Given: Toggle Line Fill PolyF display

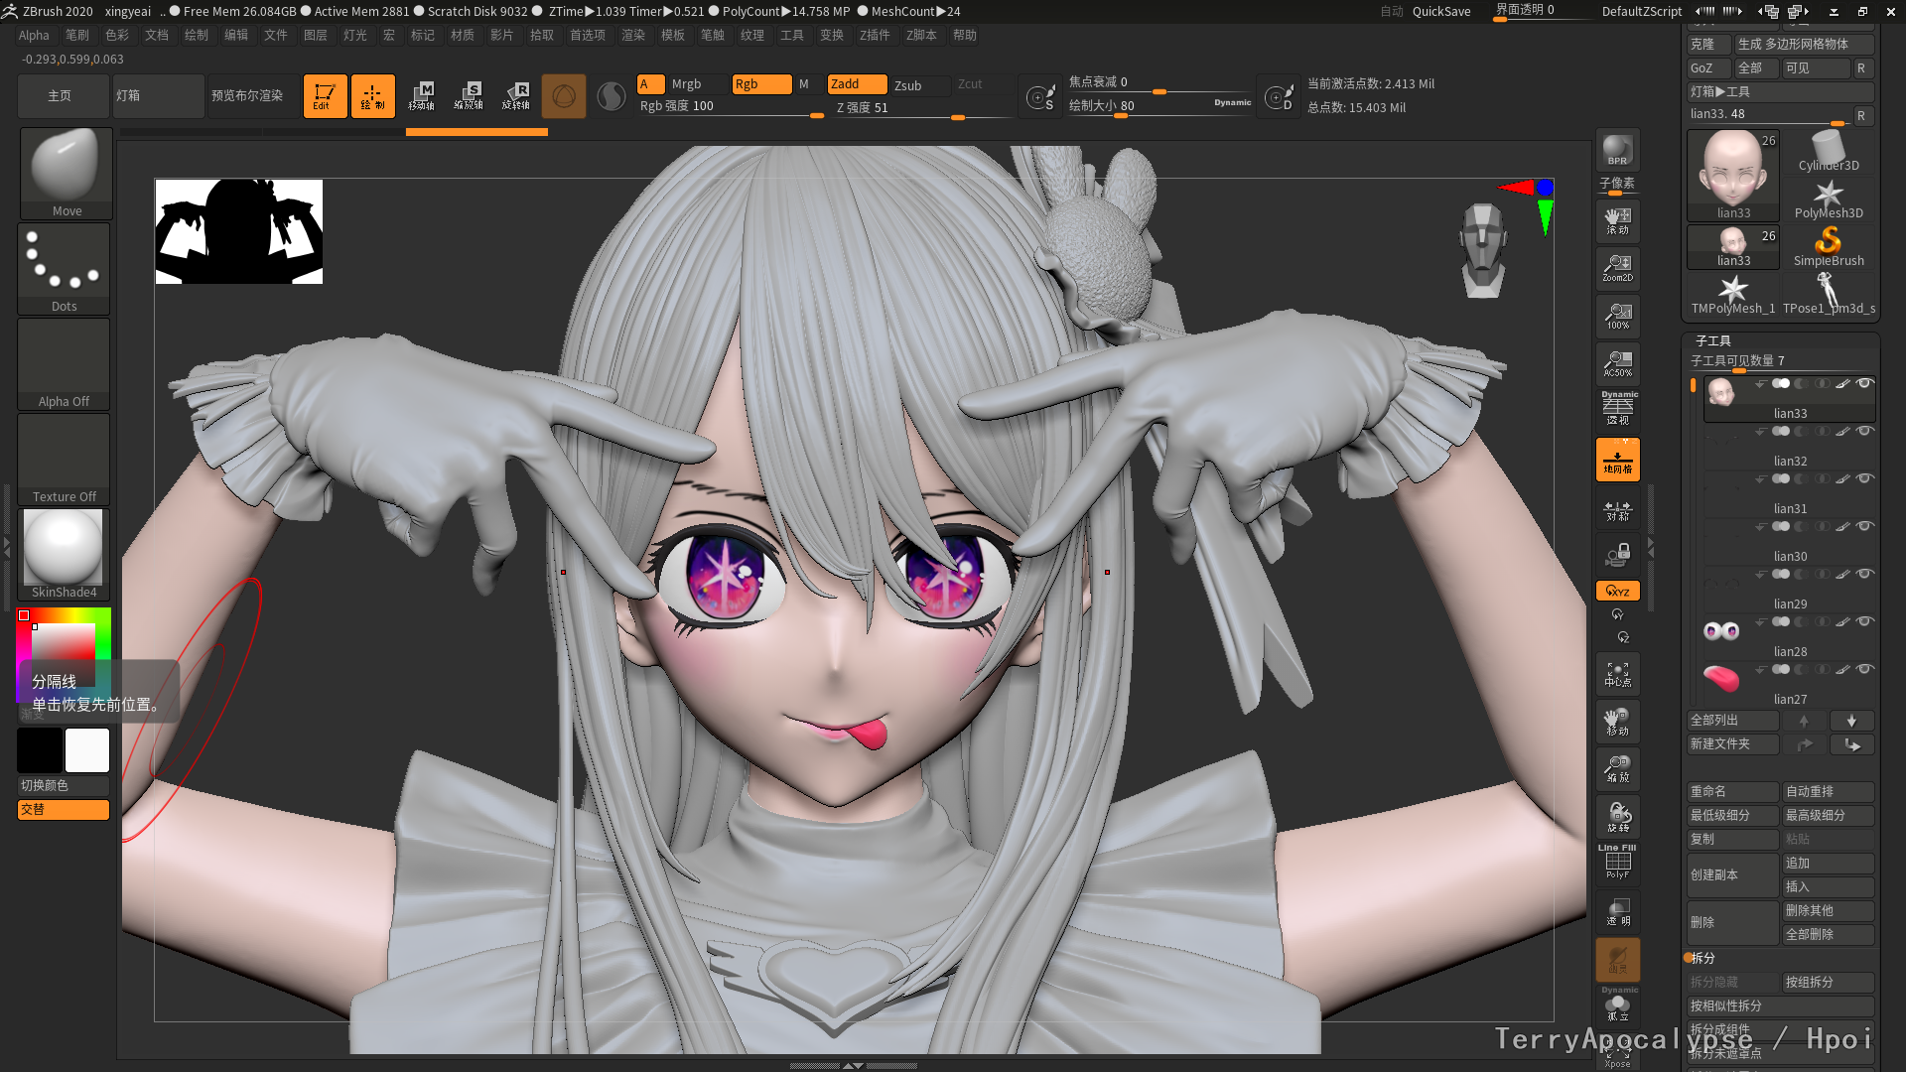Looking at the screenshot, I should pyautogui.click(x=1617, y=862).
